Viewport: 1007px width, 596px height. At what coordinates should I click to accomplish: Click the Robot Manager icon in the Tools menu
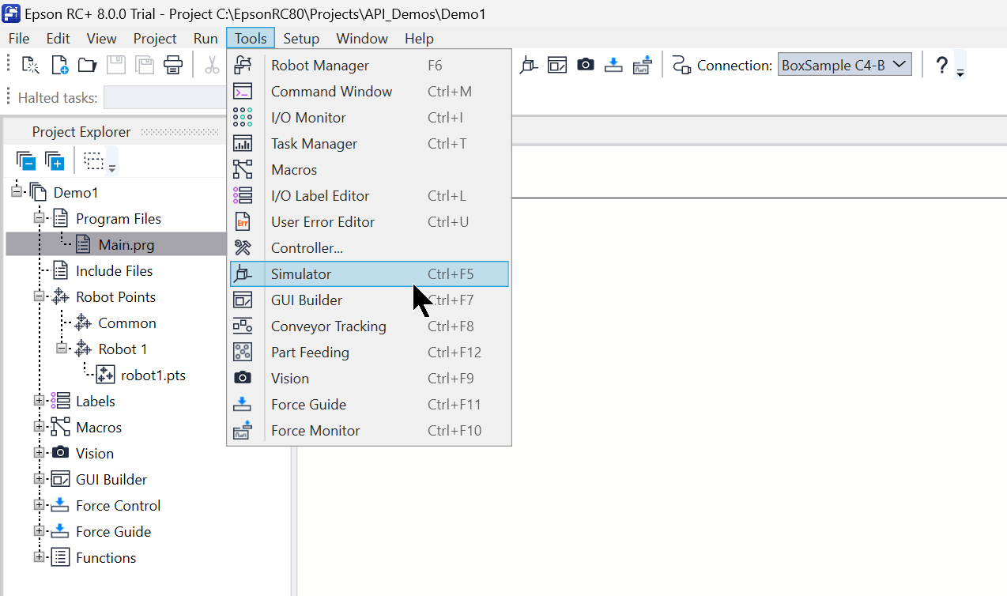[x=243, y=66]
